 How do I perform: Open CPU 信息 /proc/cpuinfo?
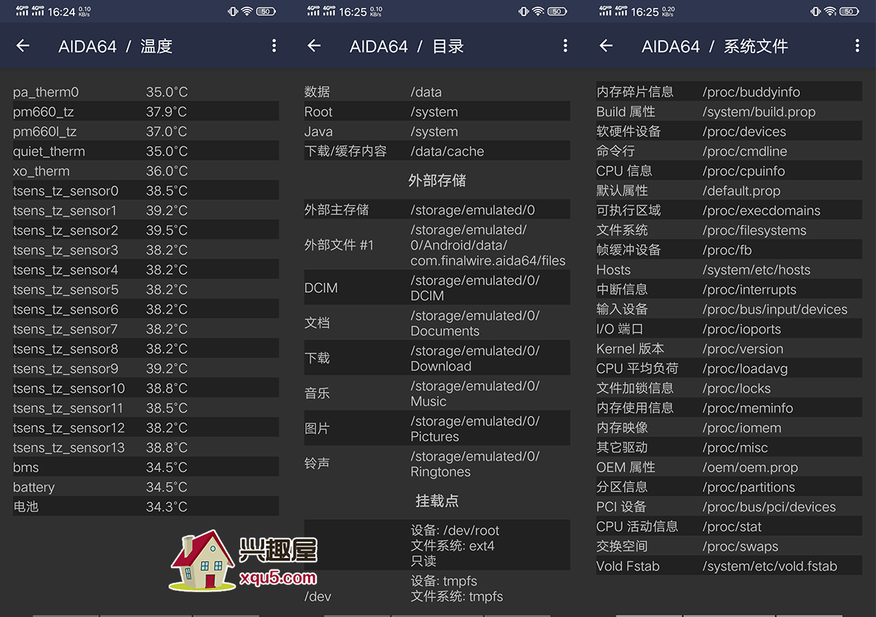pyautogui.click(x=729, y=171)
